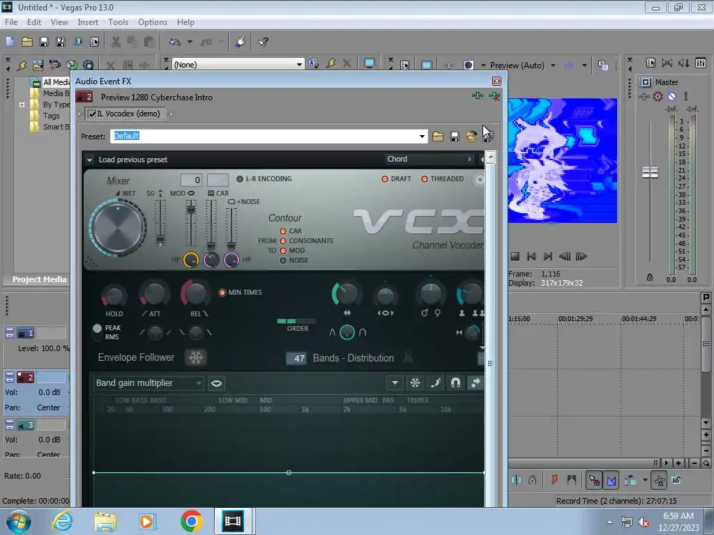Click the green Plug-In Chain icon

pos(477,95)
